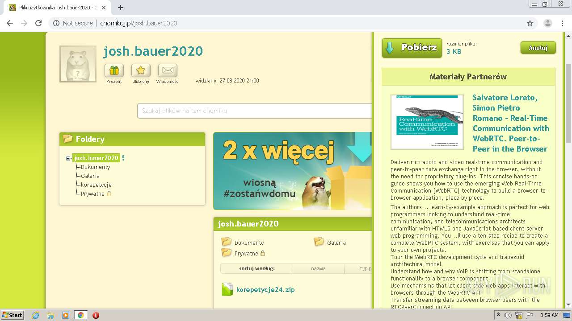Click the volume speaker tray icon
The width and height of the screenshot is (572, 321).
click(x=508, y=315)
